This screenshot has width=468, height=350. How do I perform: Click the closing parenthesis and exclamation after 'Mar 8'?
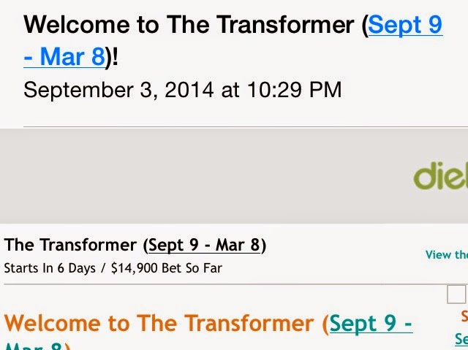[x=112, y=57]
